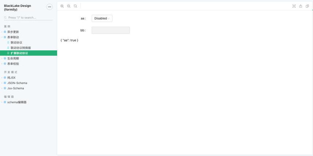Viewport: 313px width, 156px height.
Task: Reset zoom with the toolbar icon
Action: [75, 6]
